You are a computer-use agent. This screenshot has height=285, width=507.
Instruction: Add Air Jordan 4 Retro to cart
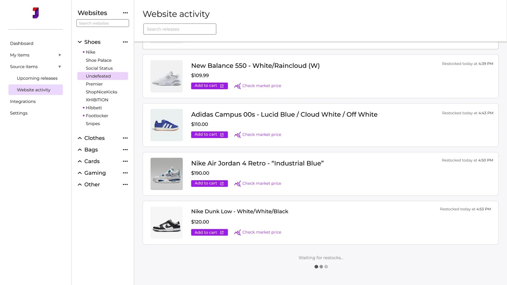coord(209,183)
